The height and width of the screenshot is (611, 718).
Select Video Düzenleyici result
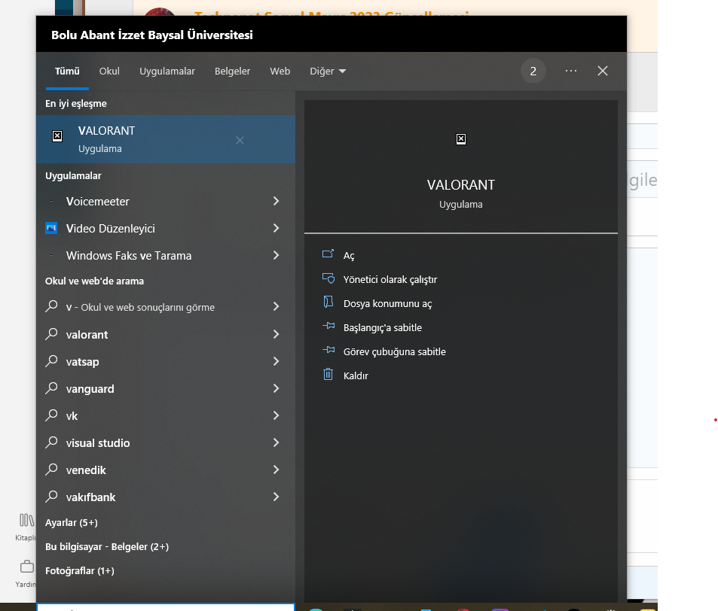(166, 228)
